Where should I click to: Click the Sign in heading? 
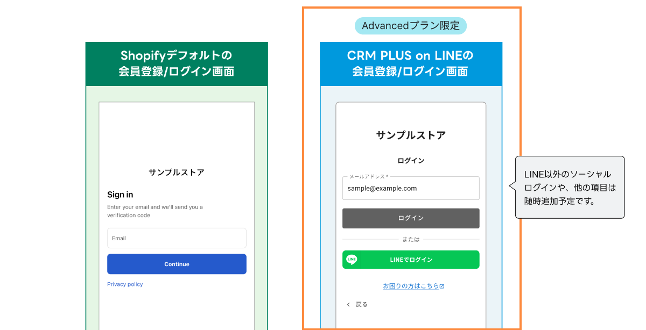tap(120, 195)
